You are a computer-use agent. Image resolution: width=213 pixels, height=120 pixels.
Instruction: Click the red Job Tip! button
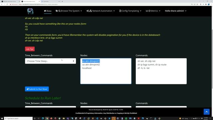[30, 49]
